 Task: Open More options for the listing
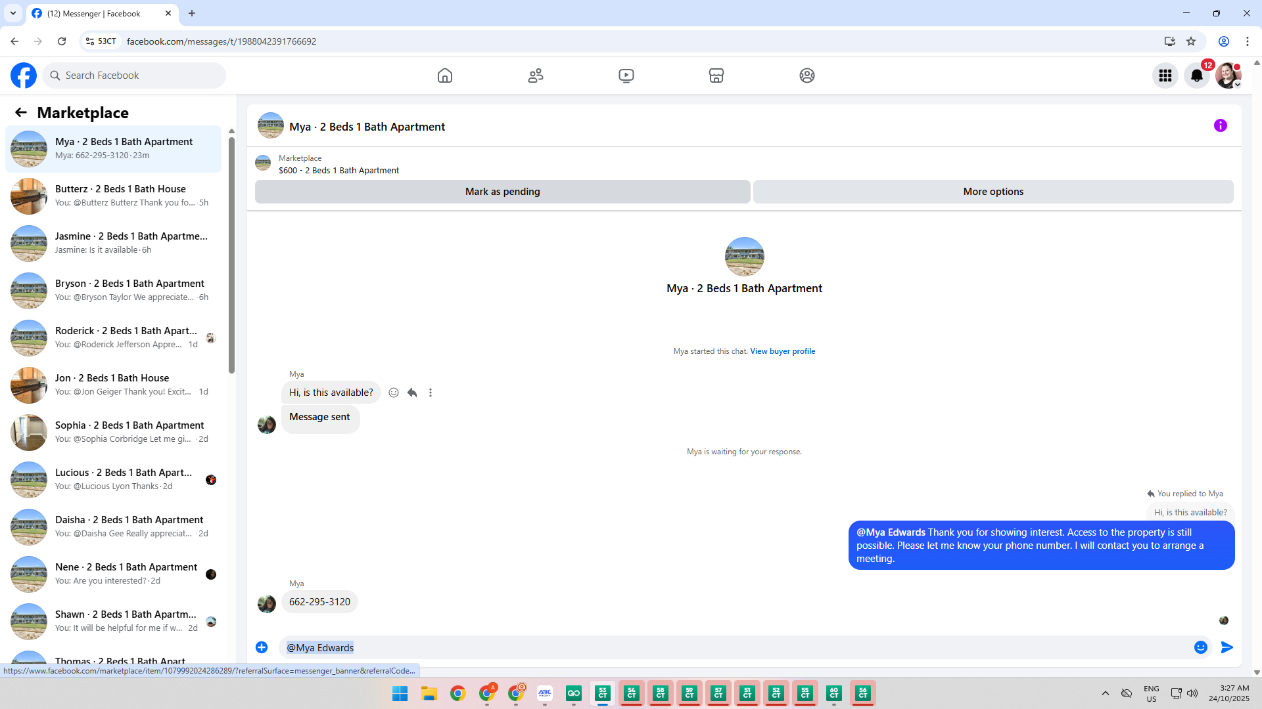pyautogui.click(x=993, y=192)
